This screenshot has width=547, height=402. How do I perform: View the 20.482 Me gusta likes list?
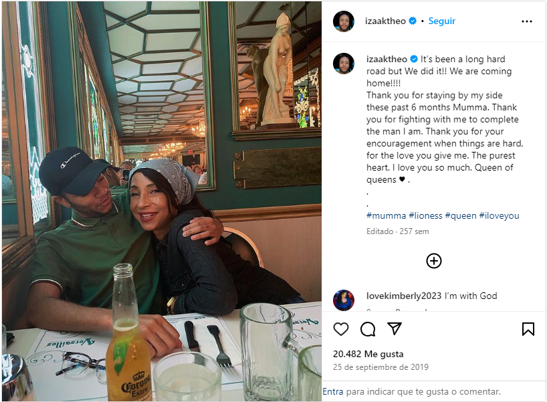pyautogui.click(x=368, y=354)
